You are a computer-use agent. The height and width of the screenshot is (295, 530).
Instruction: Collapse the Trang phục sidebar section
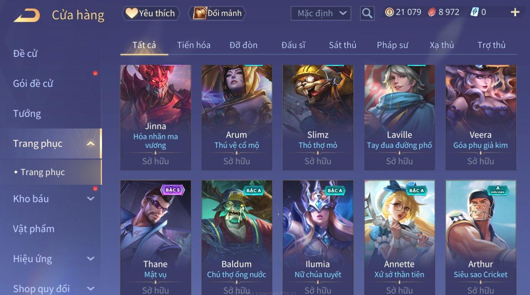90,144
